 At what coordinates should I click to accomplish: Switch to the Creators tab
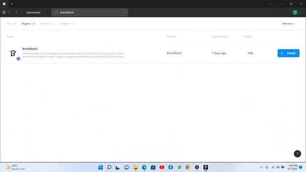tap(47, 23)
